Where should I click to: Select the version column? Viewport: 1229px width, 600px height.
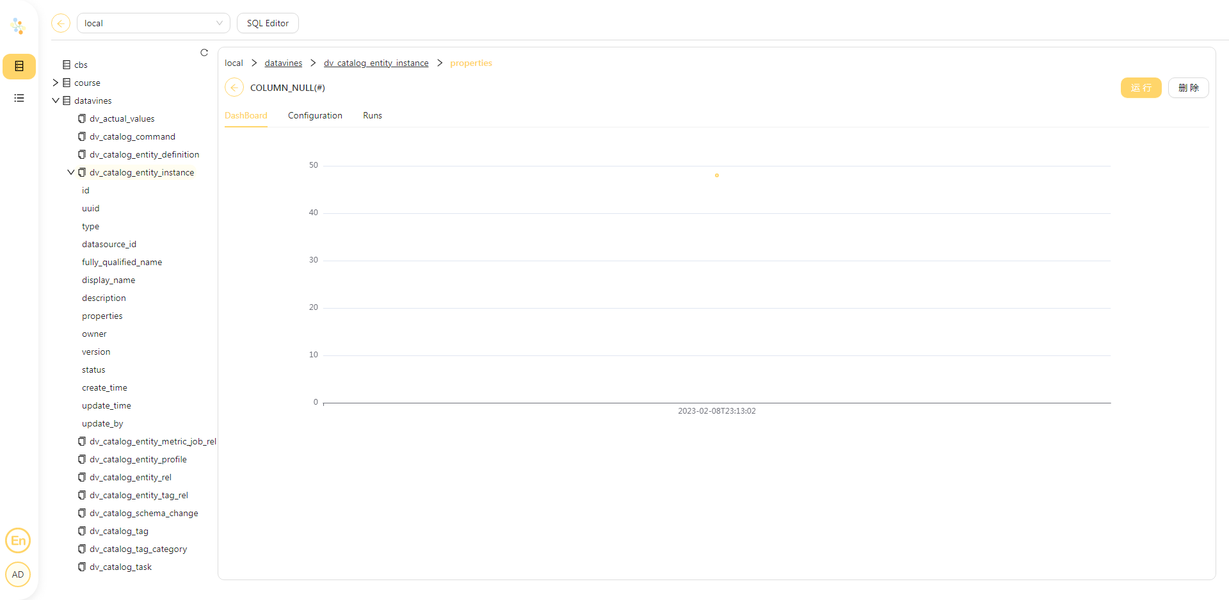(96, 352)
